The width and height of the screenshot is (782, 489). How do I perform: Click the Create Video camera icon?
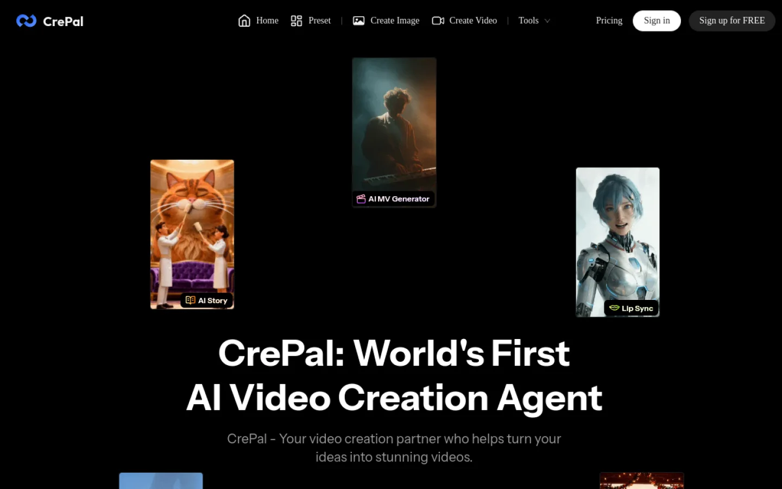(438, 21)
